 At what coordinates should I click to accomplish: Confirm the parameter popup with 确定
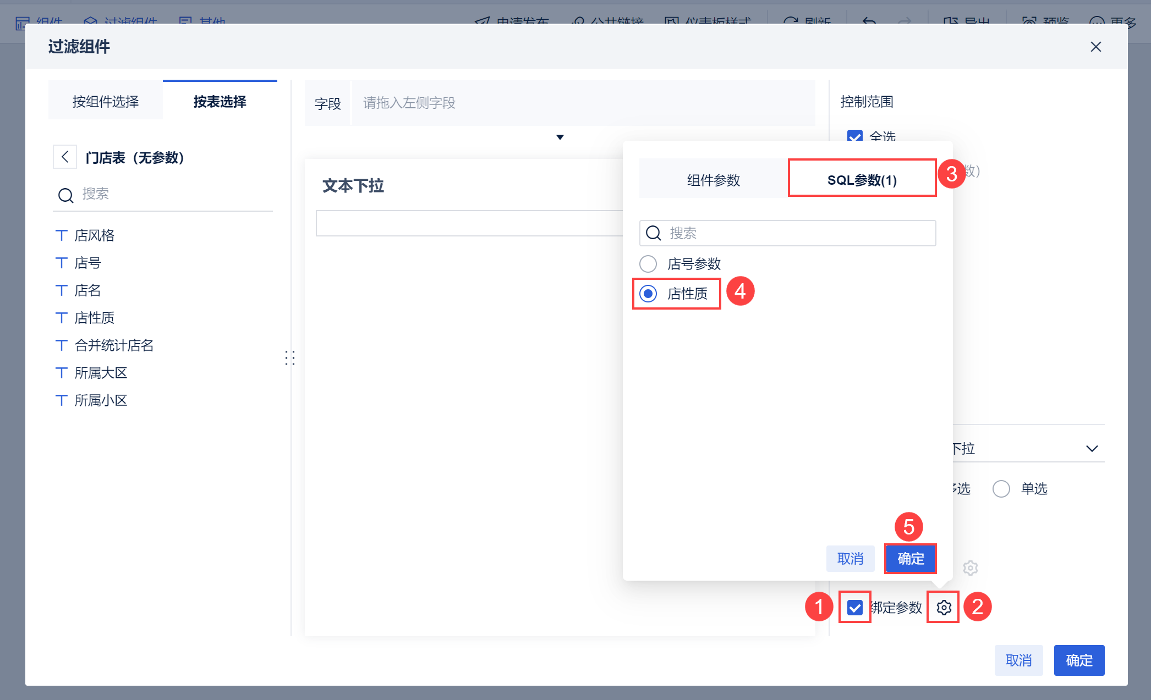tap(911, 559)
